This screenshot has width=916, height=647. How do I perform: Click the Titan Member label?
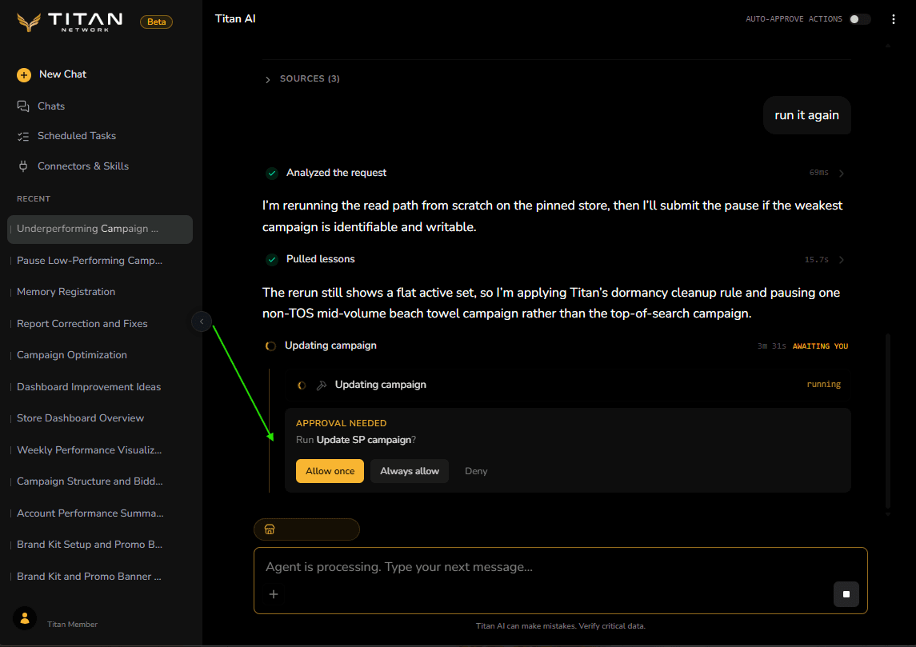(x=73, y=625)
